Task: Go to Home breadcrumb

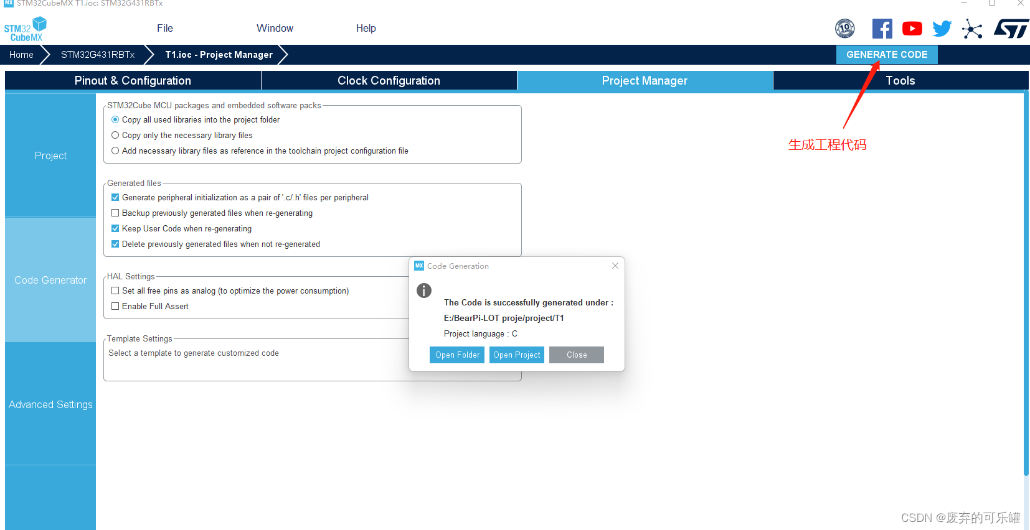Action: tap(21, 55)
